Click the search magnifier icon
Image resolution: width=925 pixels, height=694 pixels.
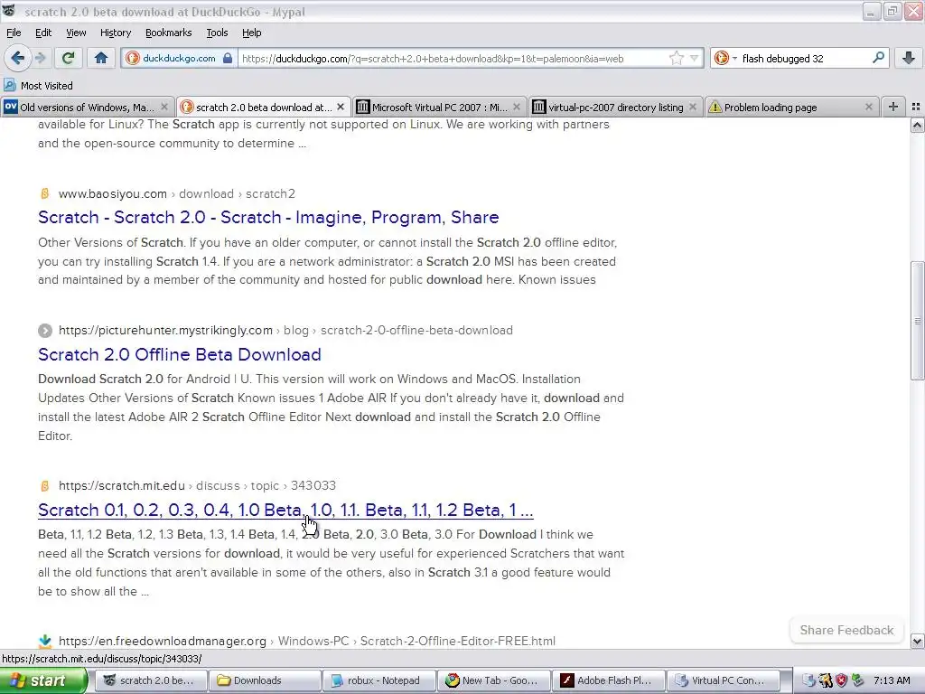click(x=878, y=58)
